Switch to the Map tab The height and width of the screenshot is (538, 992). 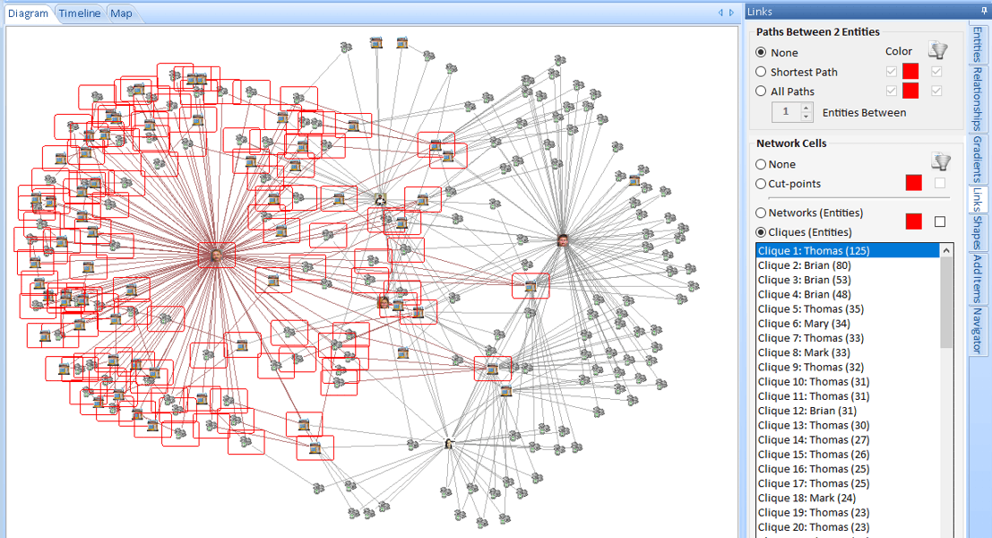coord(120,13)
